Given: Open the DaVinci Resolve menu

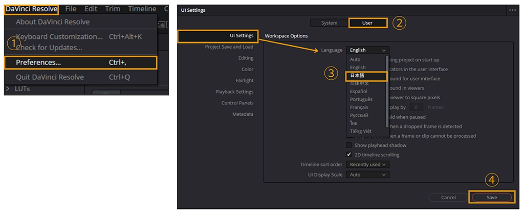Looking at the screenshot, I should (x=31, y=9).
